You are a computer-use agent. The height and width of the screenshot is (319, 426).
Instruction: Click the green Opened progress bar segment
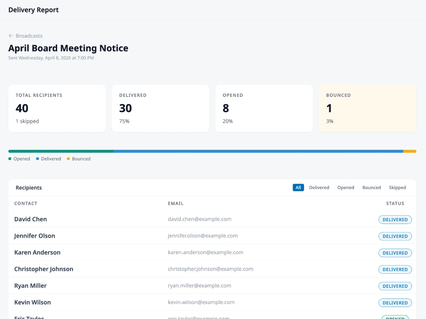click(x=61, y=151)
